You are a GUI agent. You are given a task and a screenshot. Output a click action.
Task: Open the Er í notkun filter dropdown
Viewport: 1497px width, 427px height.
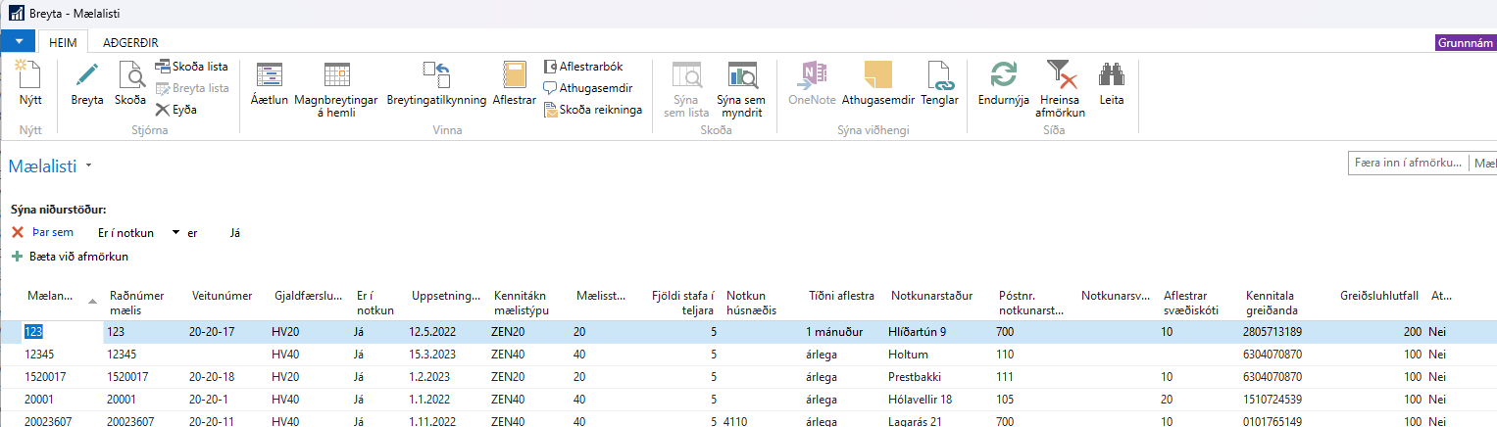pyautogui.click(x=175, y=233)
